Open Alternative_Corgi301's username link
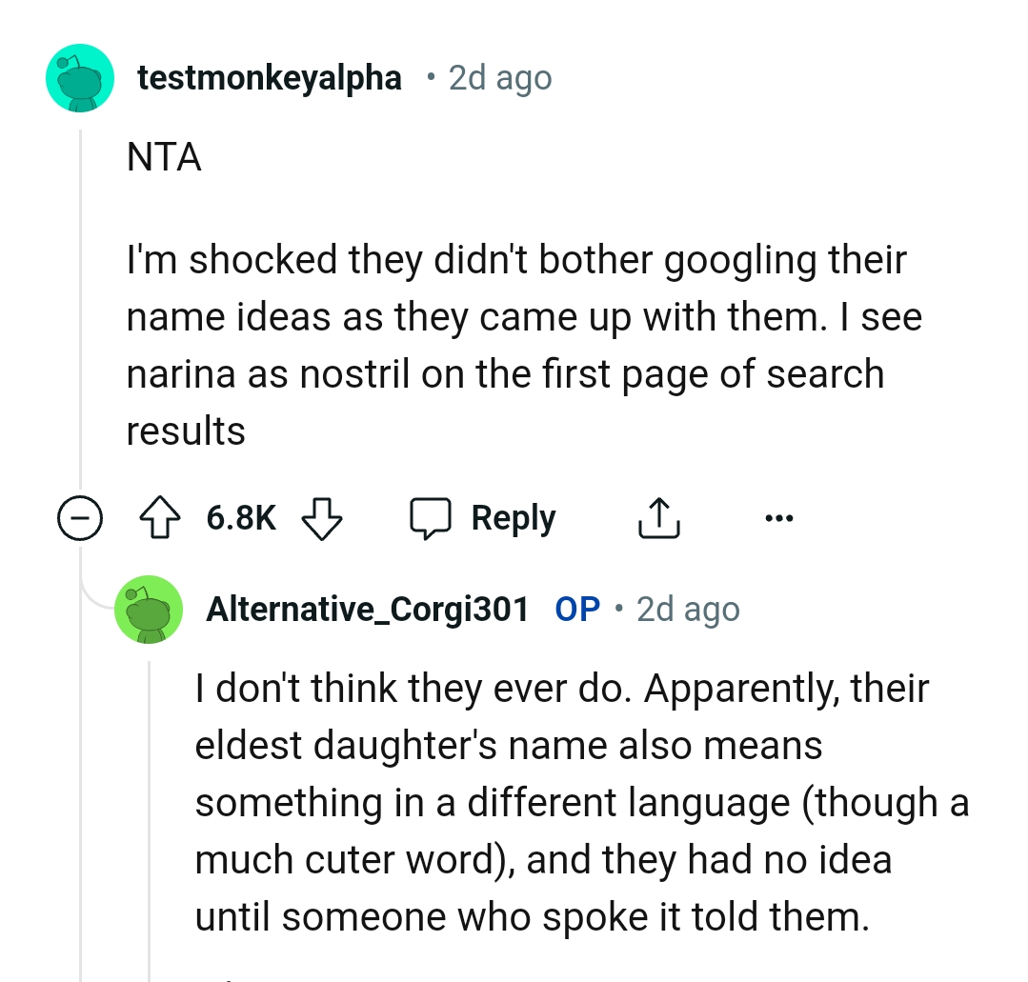Viewport: 1028px width, 982px height. click(367, 609)
